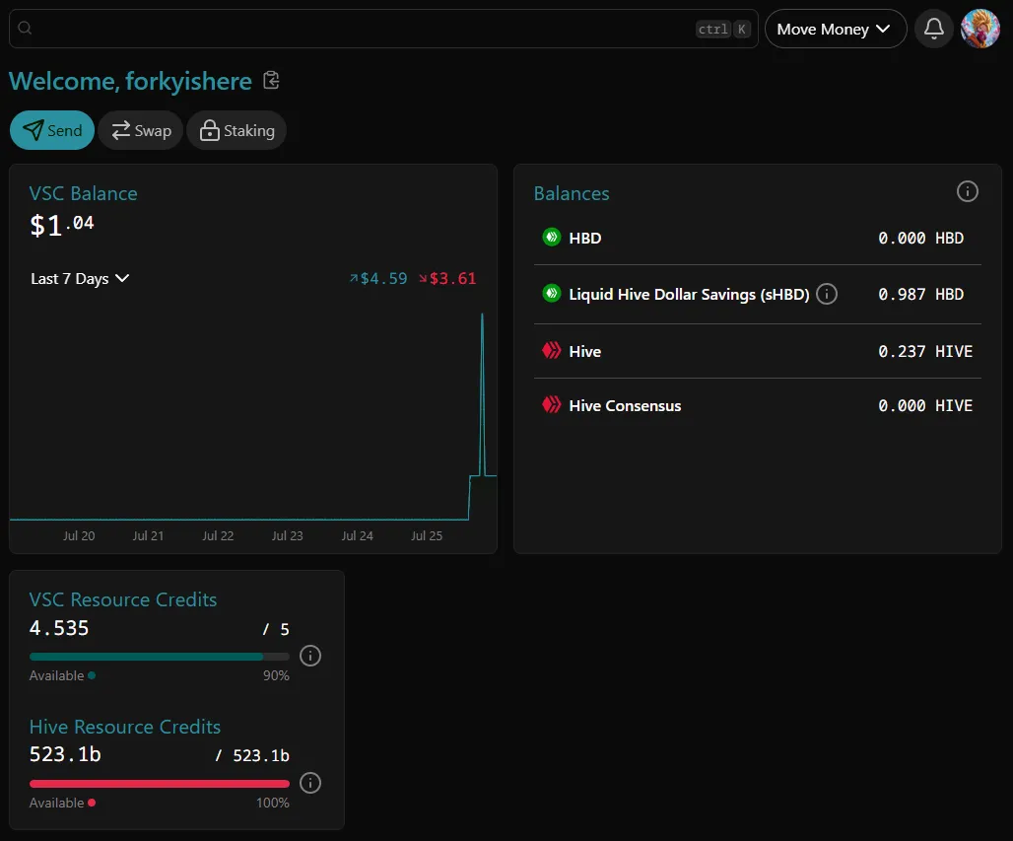This screenshot has width=1013, height=841.
Task: Click the $3.61 low value
Action: [447, 279]
